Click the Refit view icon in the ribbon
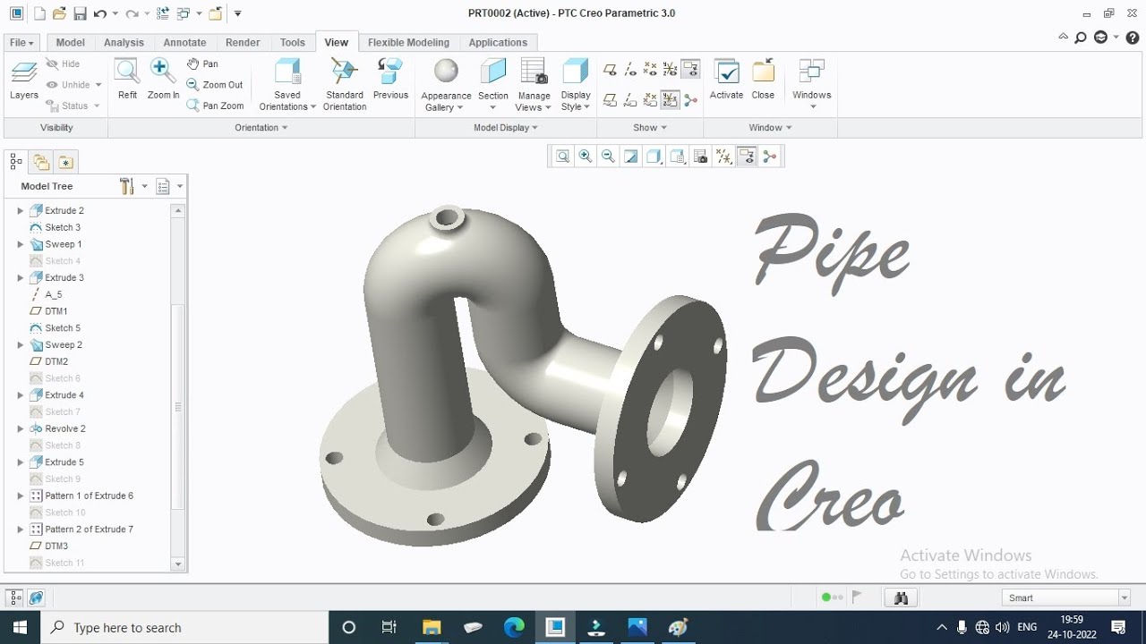Viewport: 1146px width, 644px height. point(127,80)
